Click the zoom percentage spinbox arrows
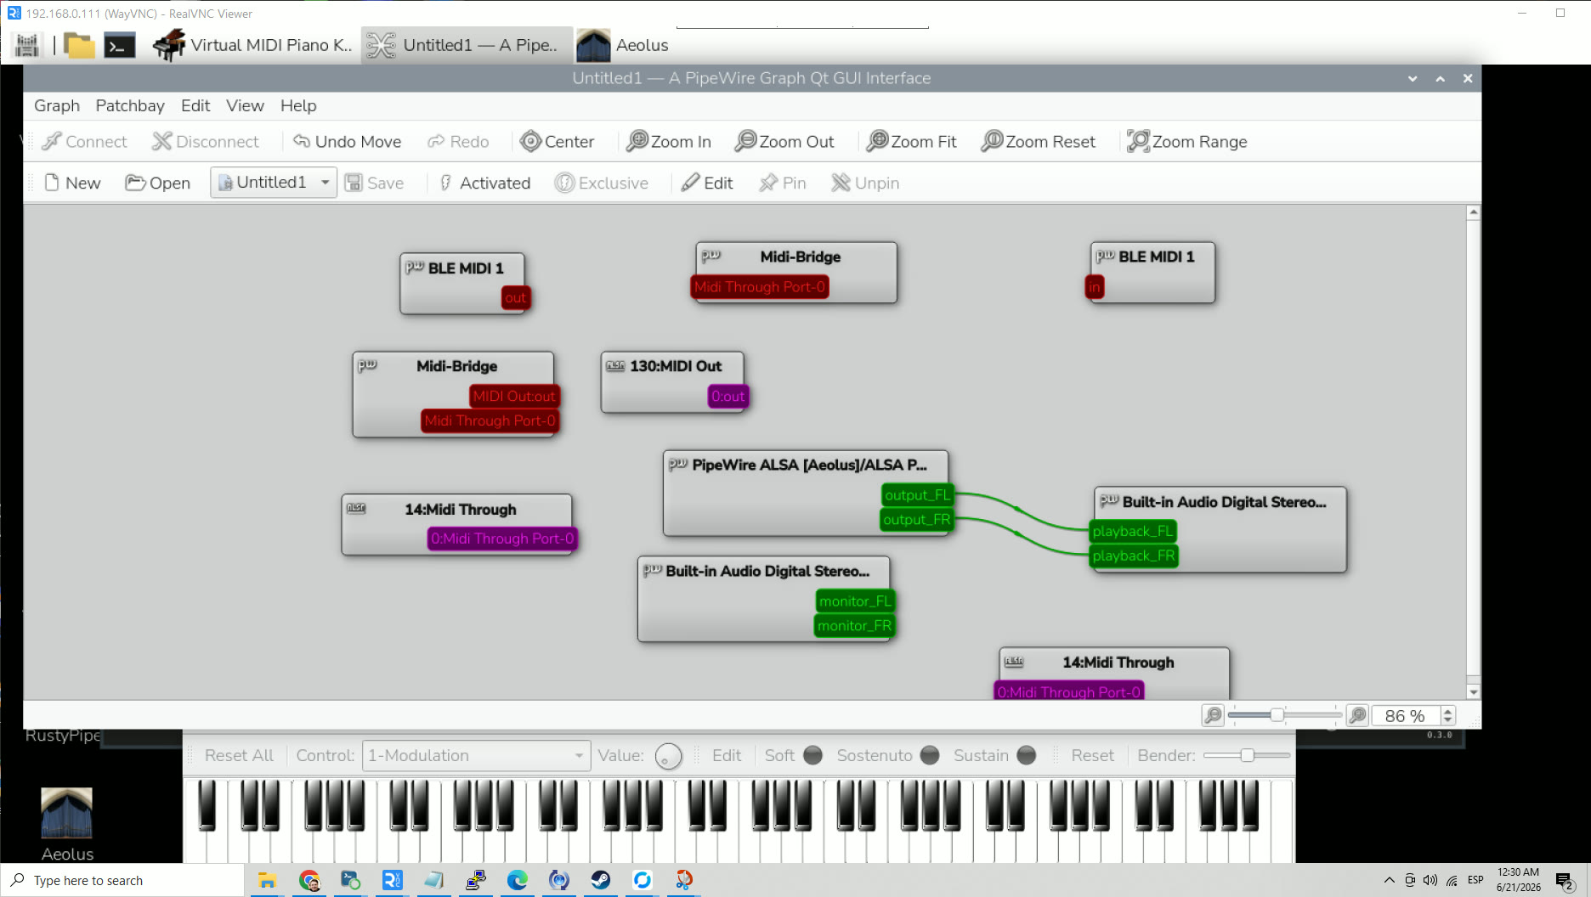This screenshot has height=897, width=1591. point(1448,715)
